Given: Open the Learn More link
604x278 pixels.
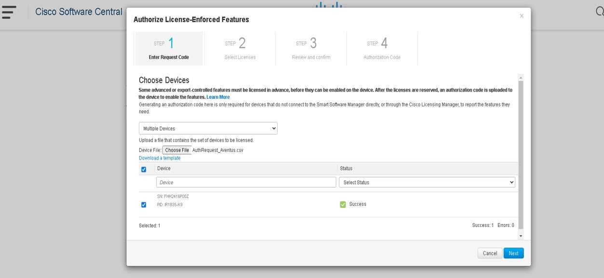Looking at the screenshot, I should 218,97.
